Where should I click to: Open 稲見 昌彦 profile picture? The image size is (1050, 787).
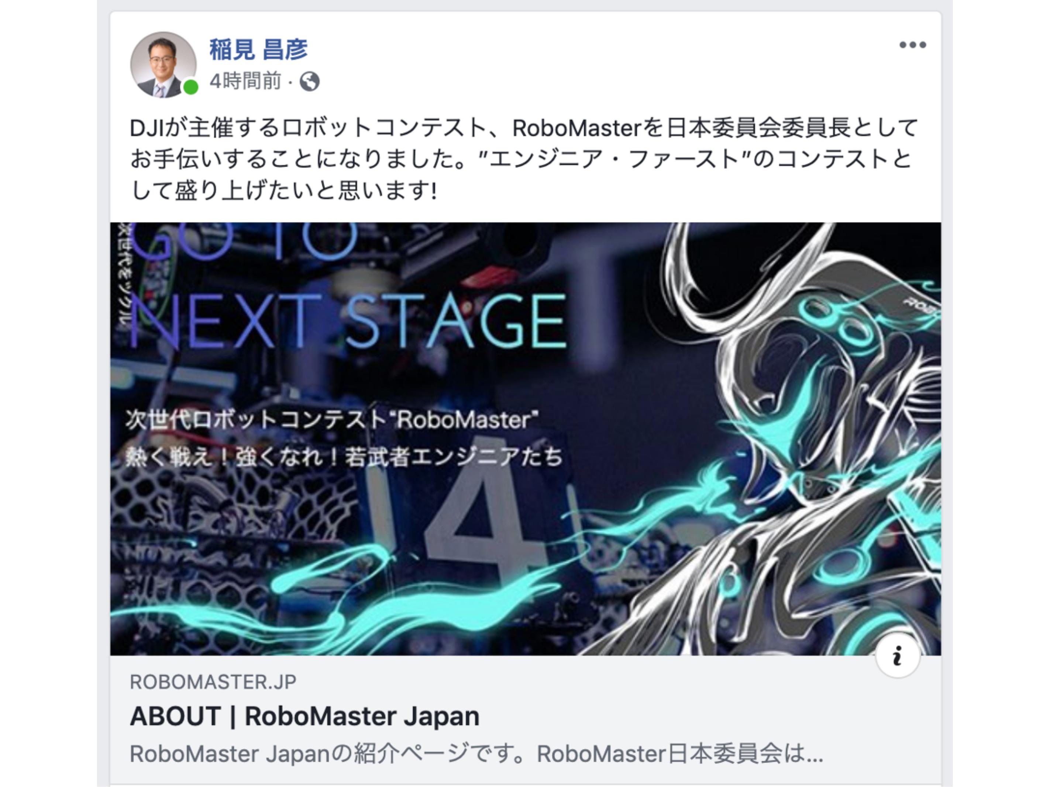163,65
